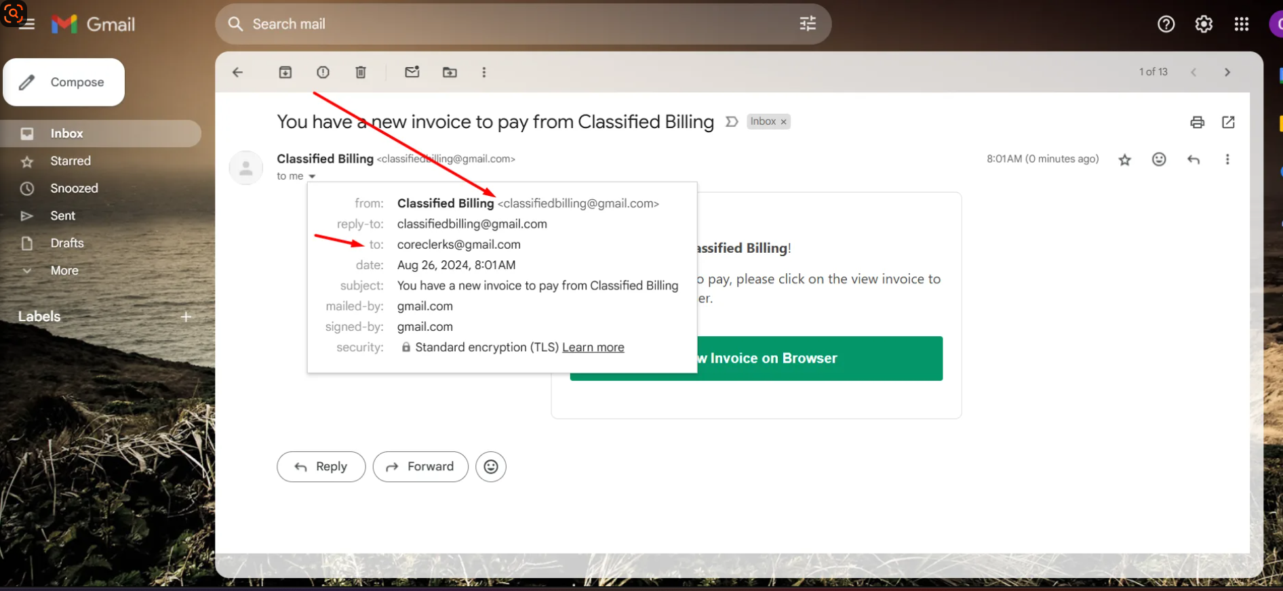Image resolution: width=1283 pixels, height=591 pixels.
Task: Mark the email as unread
Action: (412, 73)
